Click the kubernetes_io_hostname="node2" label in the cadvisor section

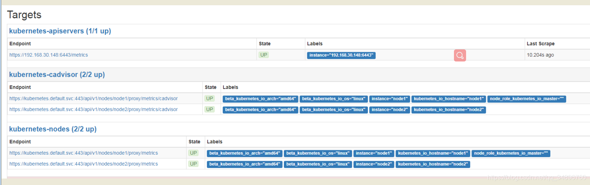449,110
